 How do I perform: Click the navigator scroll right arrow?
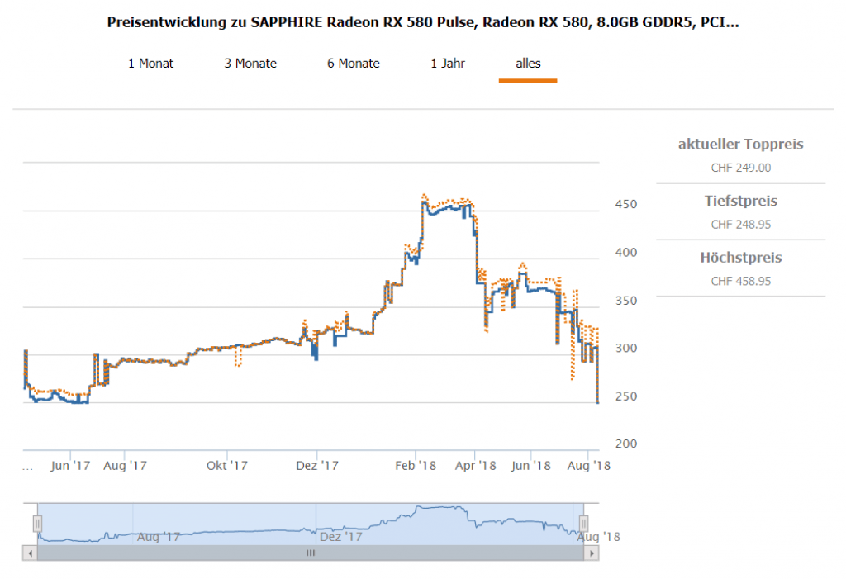point(592,553)
